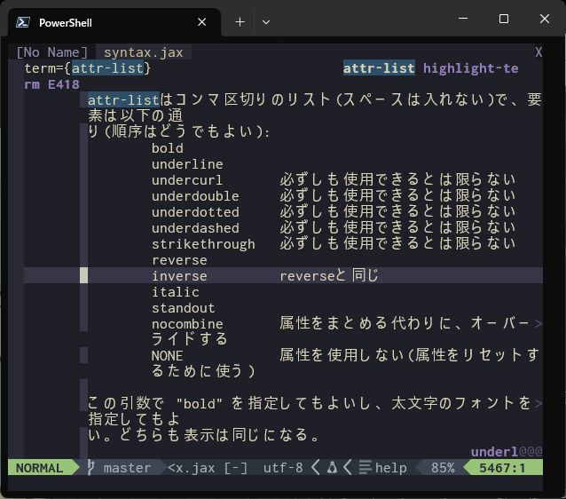Click the git branch icon beside master
Screen dimensions: 566x499
[x=90, y=467]
